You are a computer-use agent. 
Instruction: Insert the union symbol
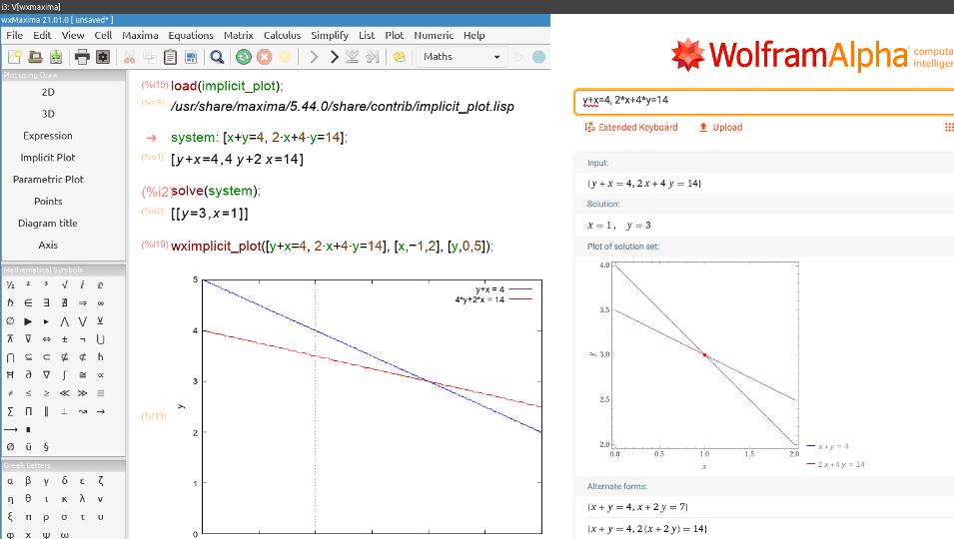click(x=100, y=339)
